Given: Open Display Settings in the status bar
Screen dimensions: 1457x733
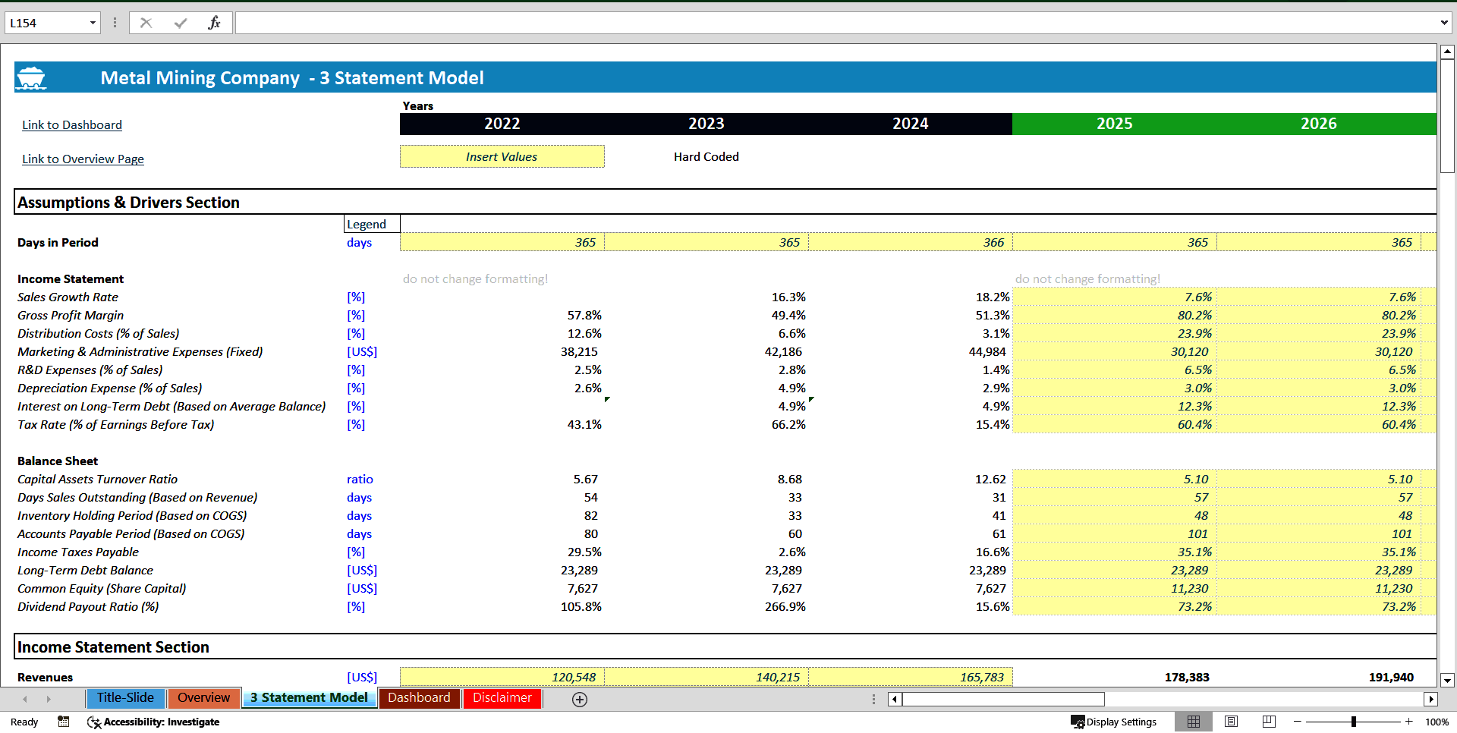Looking at the screenshot, I should tap(1113, 722).
